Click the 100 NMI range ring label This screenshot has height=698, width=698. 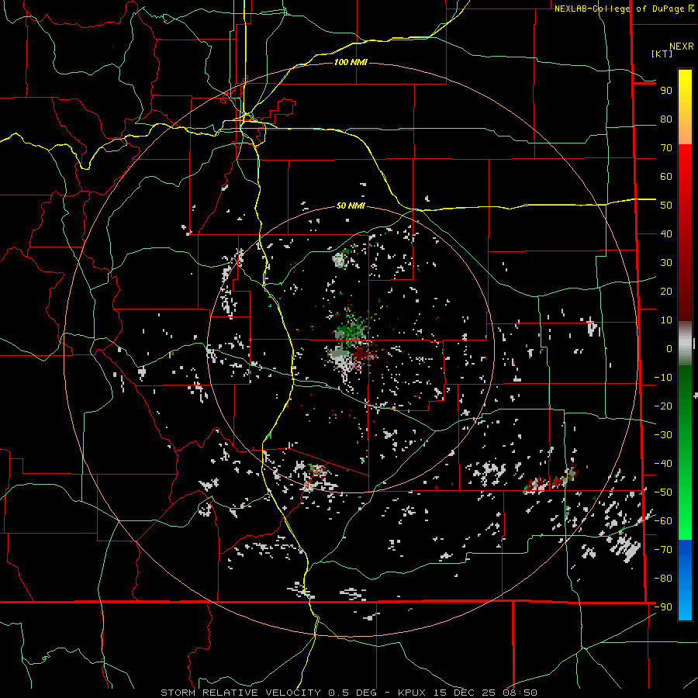point(351,62)
